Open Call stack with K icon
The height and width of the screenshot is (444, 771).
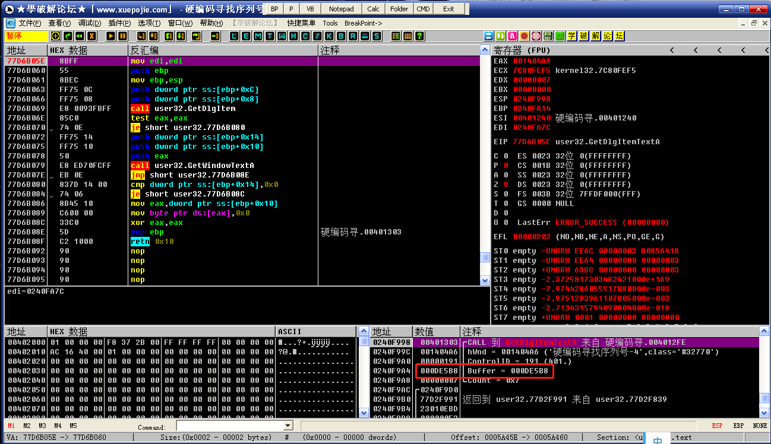328,36
